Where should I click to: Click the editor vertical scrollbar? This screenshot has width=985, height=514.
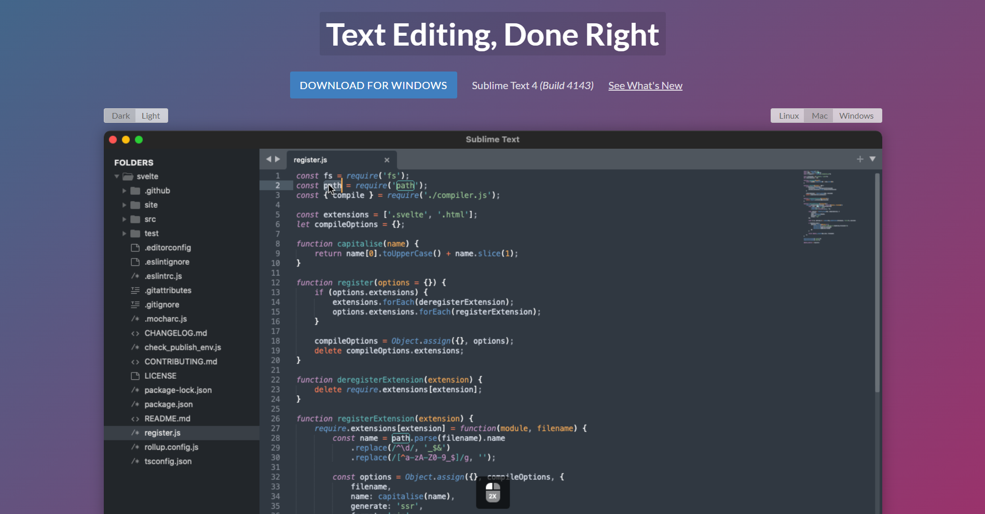[877, 282]
